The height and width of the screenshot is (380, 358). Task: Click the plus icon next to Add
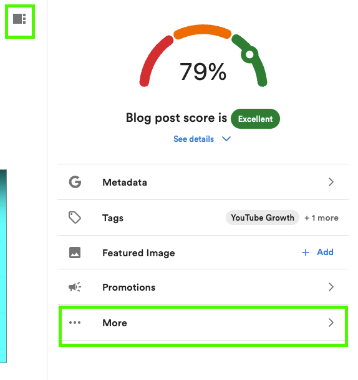[306, 252]
